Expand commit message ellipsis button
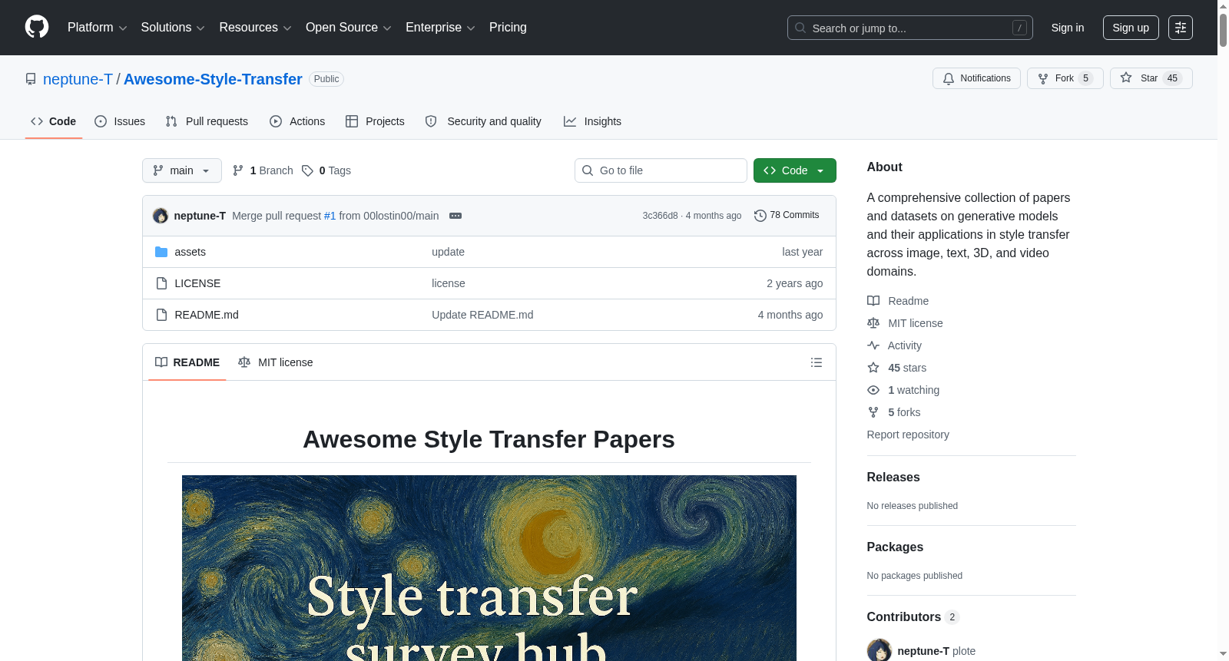The height and width of the screenshot is (661, 1229). point(455,216)
